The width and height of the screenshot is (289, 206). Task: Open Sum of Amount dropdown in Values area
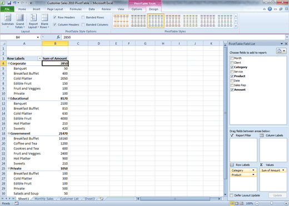(x=283, y=170)
